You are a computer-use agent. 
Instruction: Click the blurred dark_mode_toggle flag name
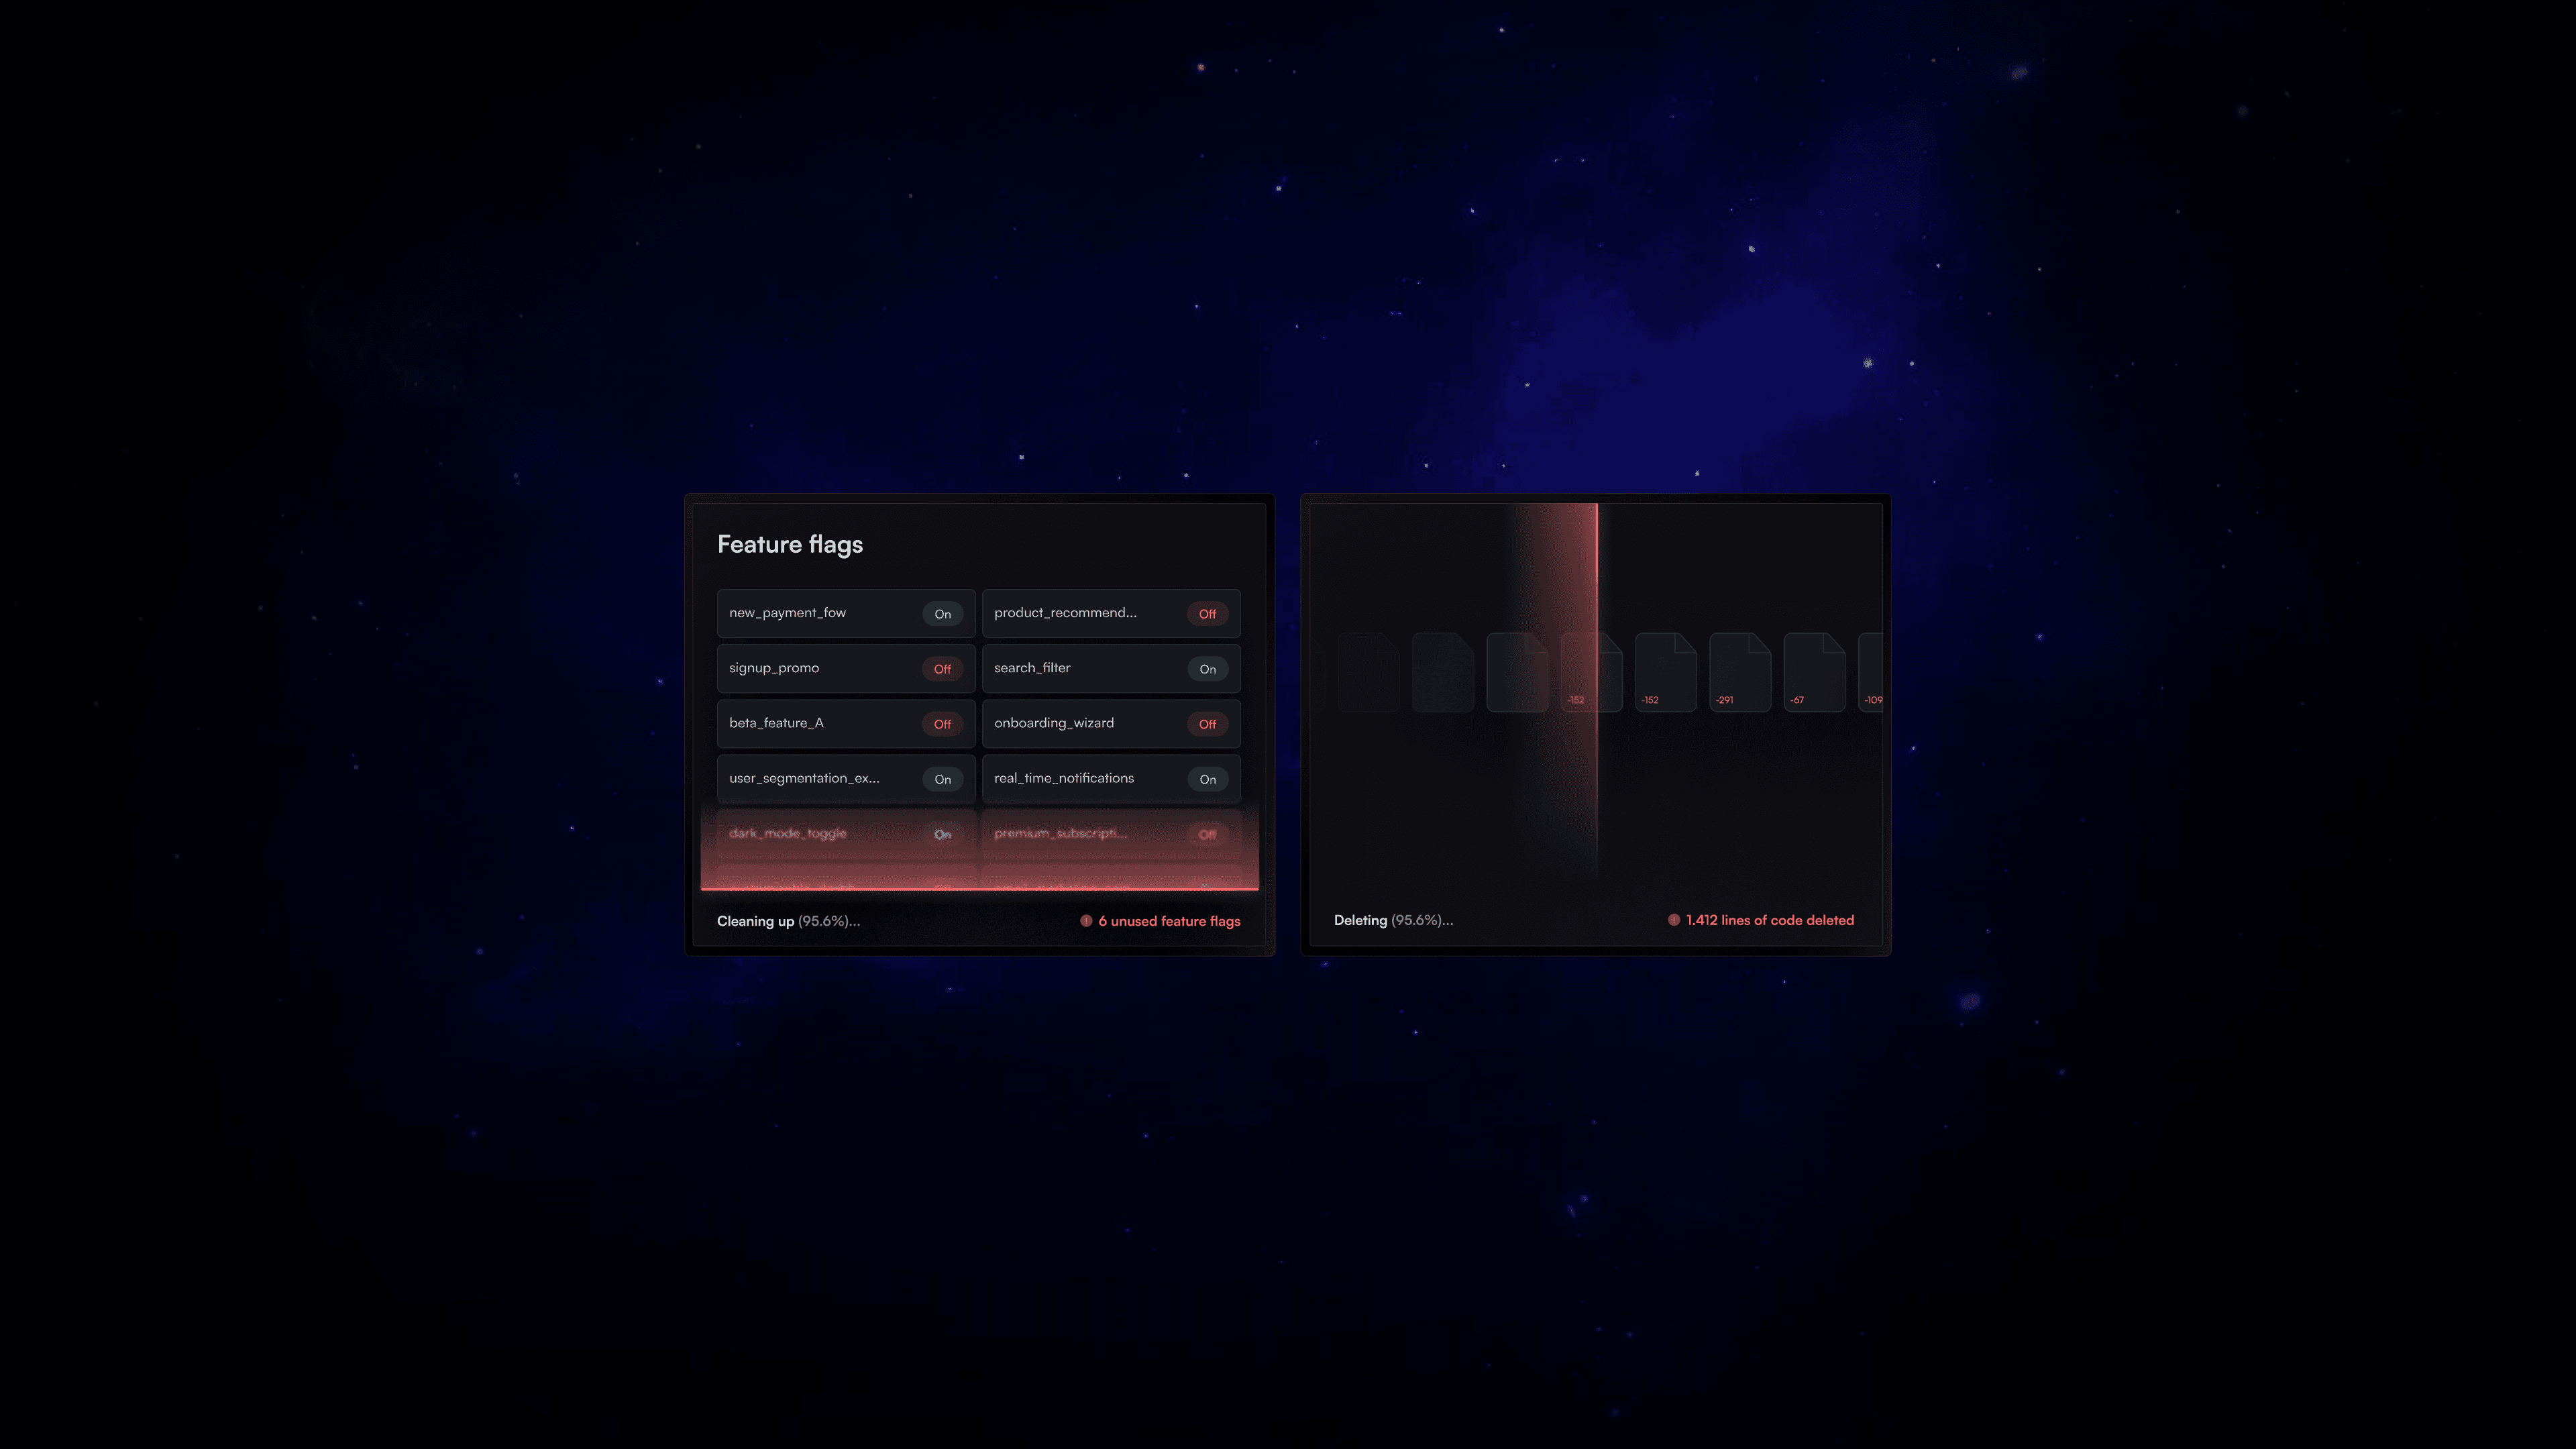click(788, 833)
